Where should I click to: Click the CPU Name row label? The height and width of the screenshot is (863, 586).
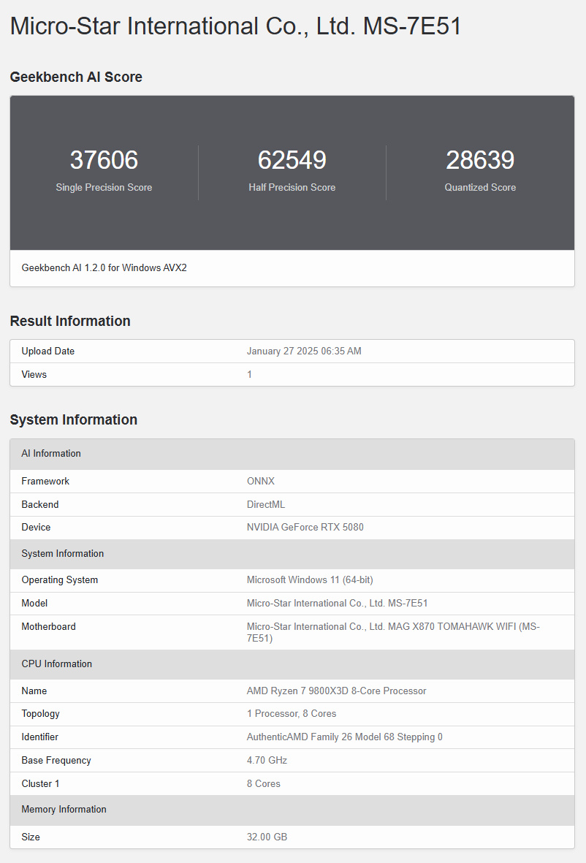pos(34,691)
